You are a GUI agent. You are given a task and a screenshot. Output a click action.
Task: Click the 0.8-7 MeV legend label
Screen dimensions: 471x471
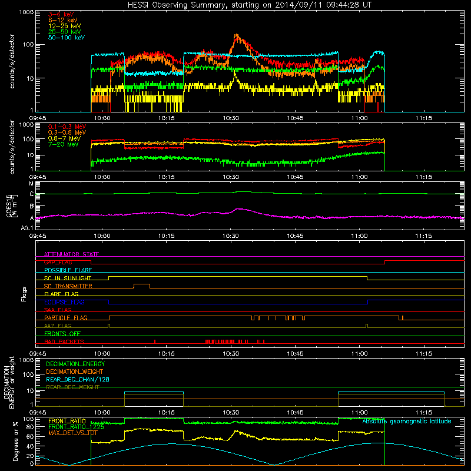[x=64, y=138]
